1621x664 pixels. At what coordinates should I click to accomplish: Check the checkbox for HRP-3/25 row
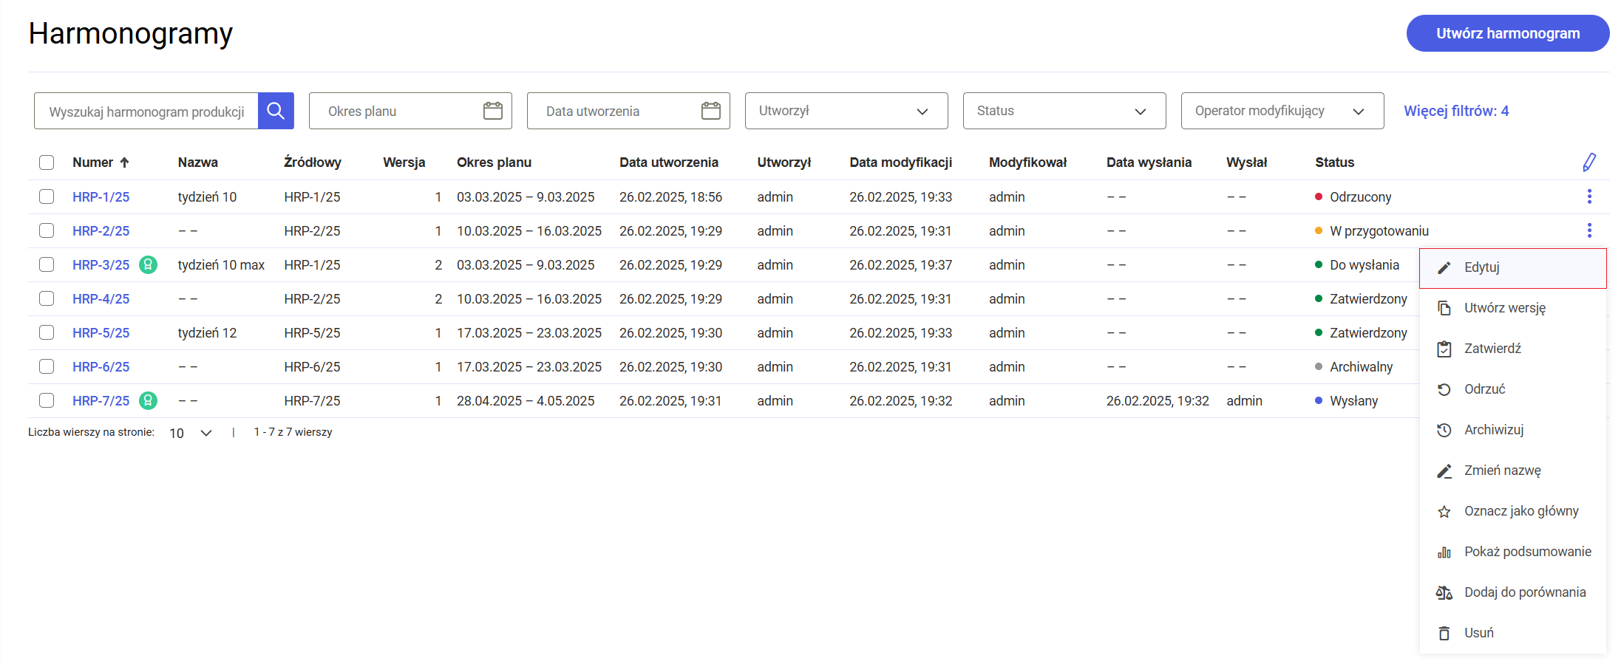[x=47, y=264]
